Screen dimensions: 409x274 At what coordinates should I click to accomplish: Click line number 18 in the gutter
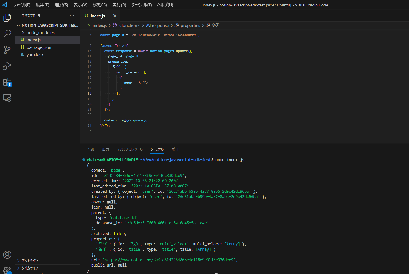(x=89, y=93)
